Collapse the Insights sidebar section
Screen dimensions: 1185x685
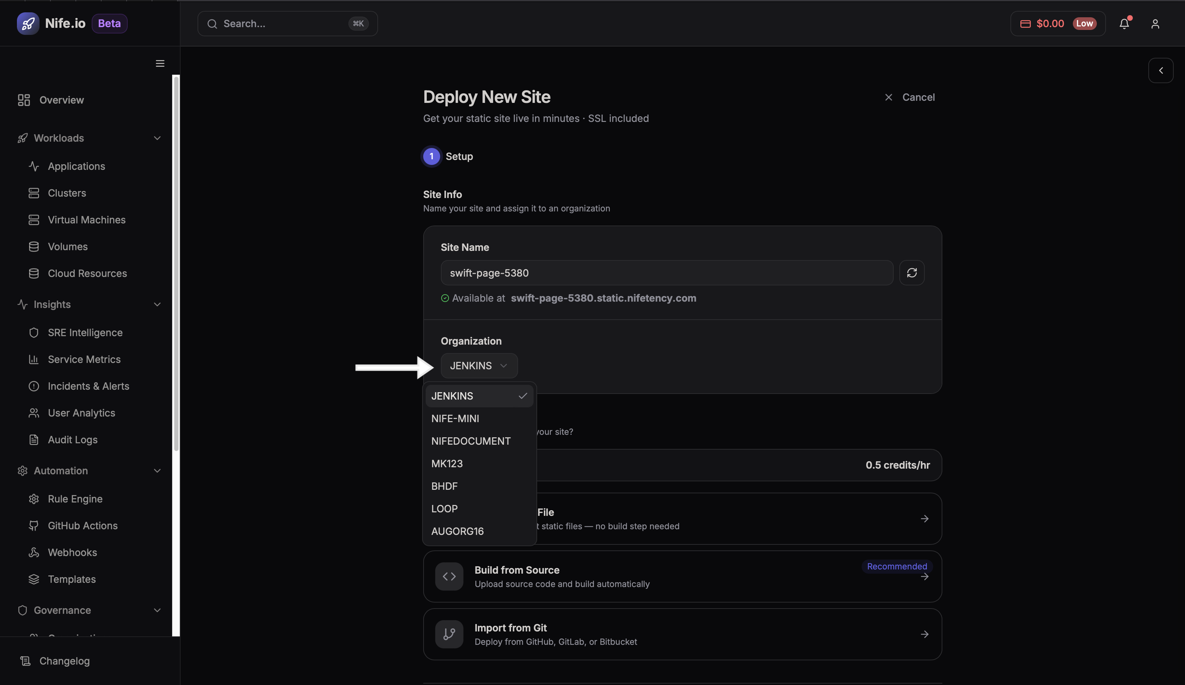pos(157,304)
